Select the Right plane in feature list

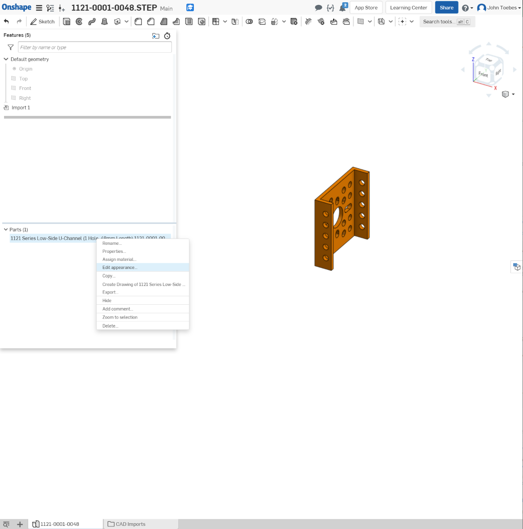click(25, 98)
